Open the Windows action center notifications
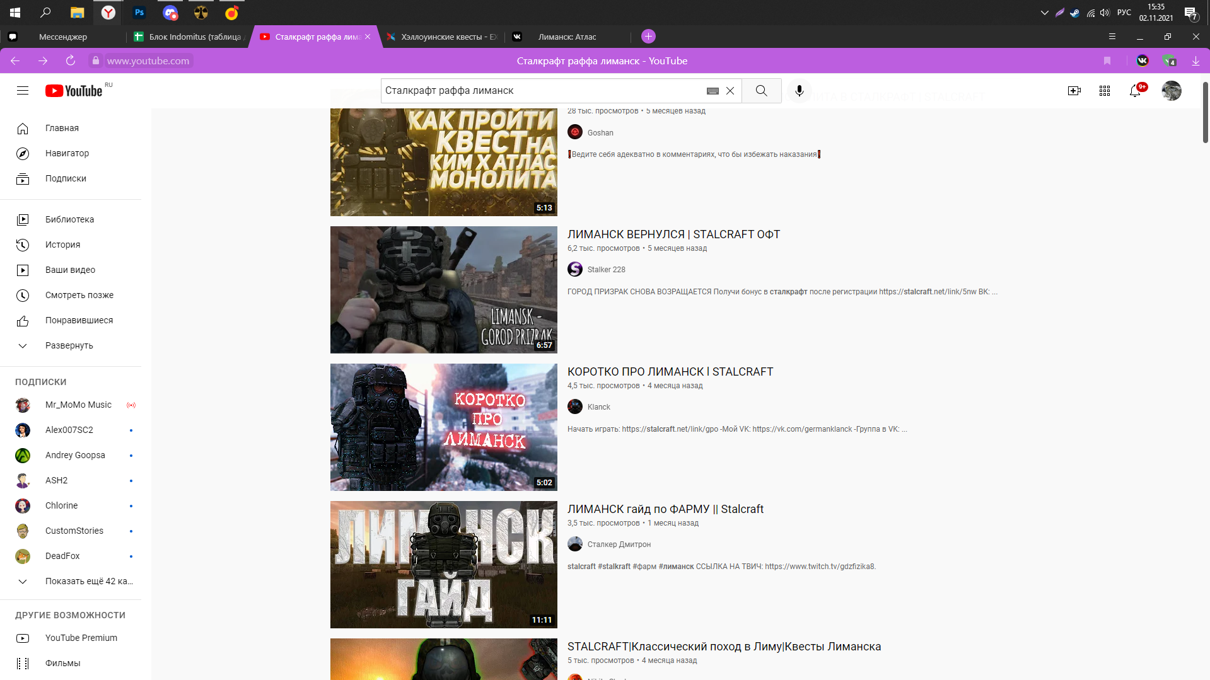Viewport: 1210px width, 680px height. tap(1190, 13)
